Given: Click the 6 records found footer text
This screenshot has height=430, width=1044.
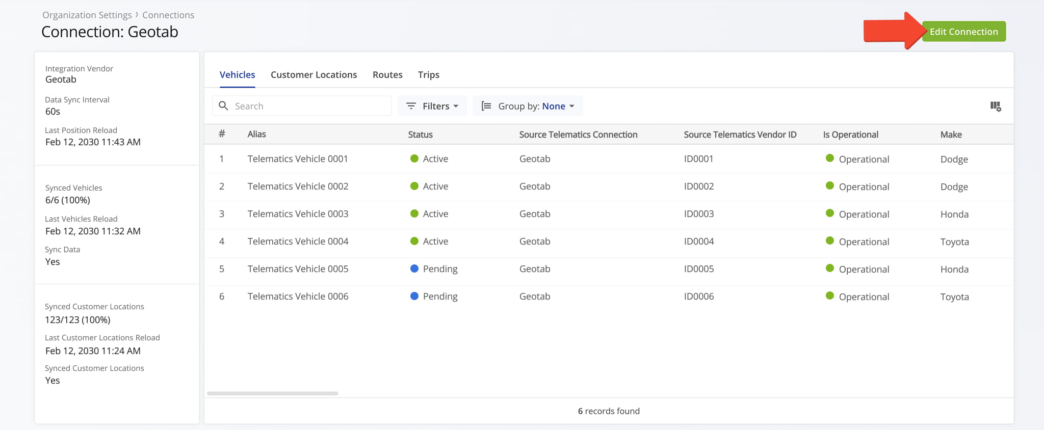Looking at the screenshot, I should click(609, 411).
